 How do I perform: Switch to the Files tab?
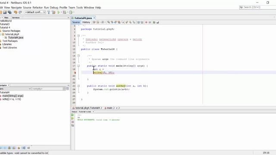[6, 18]
